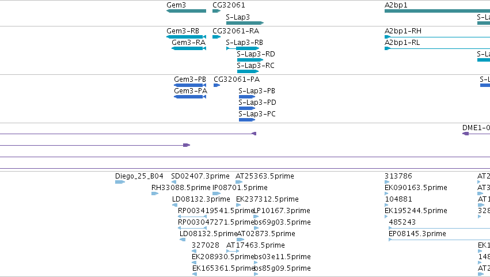Click transcript CG32061-RA

216,37
